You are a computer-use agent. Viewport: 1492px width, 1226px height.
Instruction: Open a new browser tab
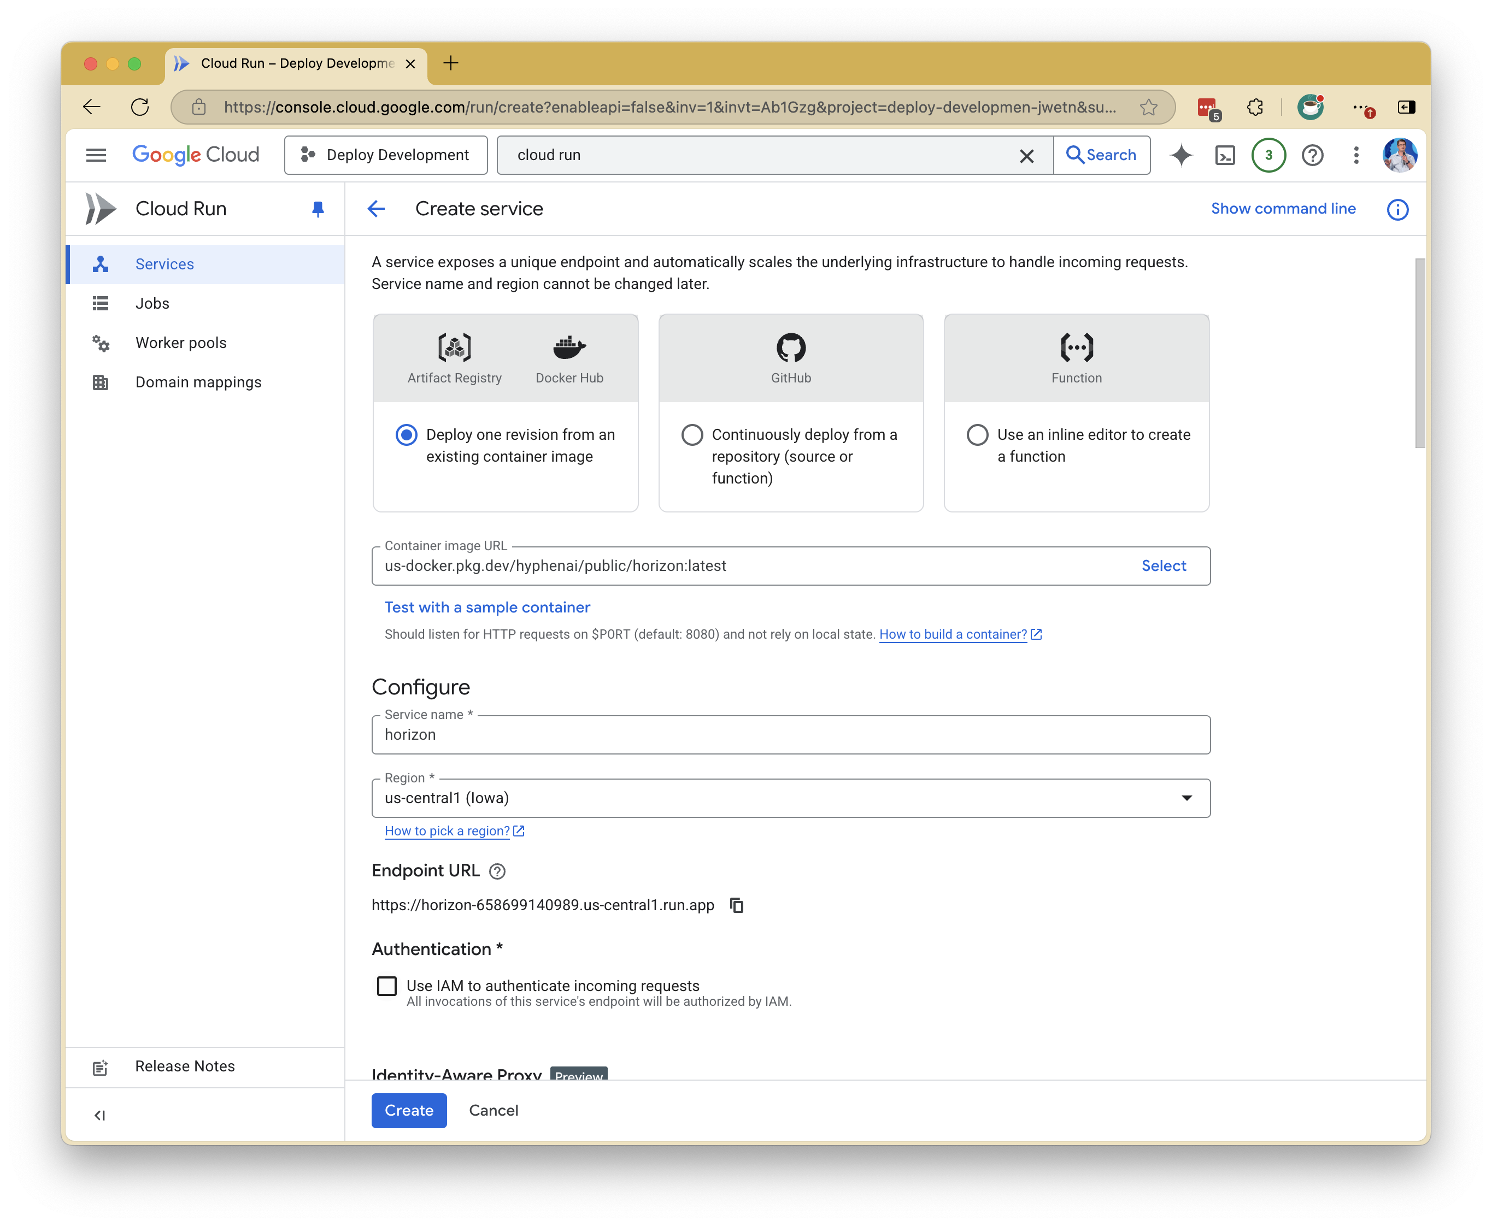pyautogui.click(x=451, y=63)
